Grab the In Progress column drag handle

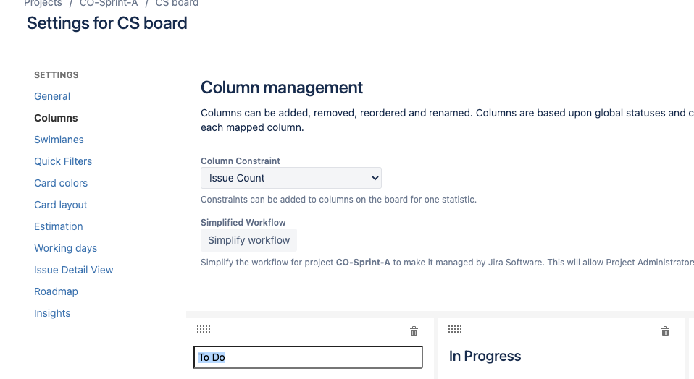[x=455, y=329]
